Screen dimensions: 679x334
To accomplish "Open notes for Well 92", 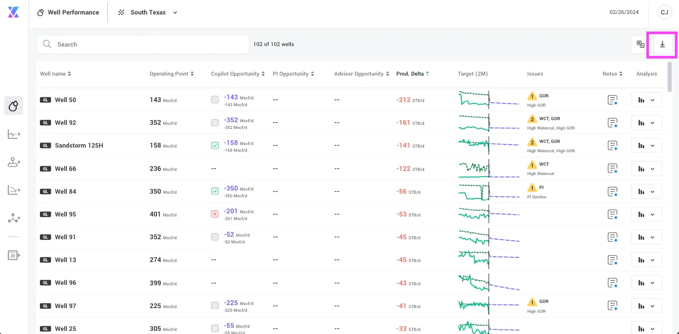I will coord(613,123).
